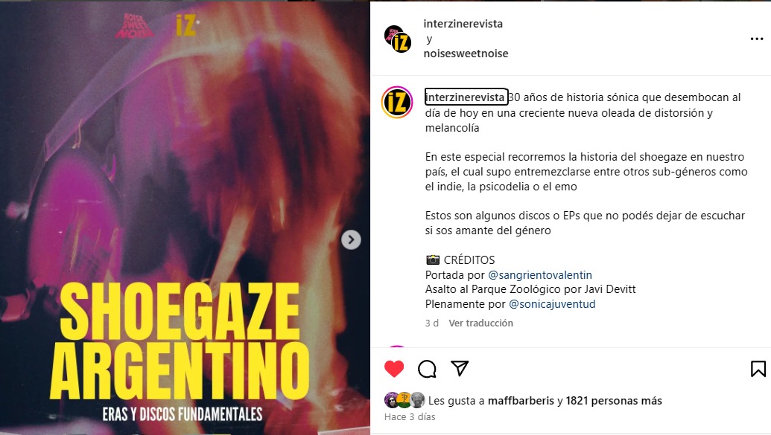This screenshot has width=771, height=435.
Task: Click the red heart like icon
Action: pyautogui.click(x=394, y=369)
